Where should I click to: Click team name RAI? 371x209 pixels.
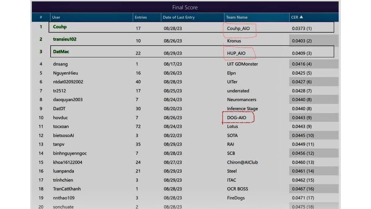230,144
